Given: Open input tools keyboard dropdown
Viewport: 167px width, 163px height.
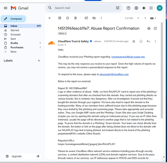Looking at the screenshot, I should point(153,18).
